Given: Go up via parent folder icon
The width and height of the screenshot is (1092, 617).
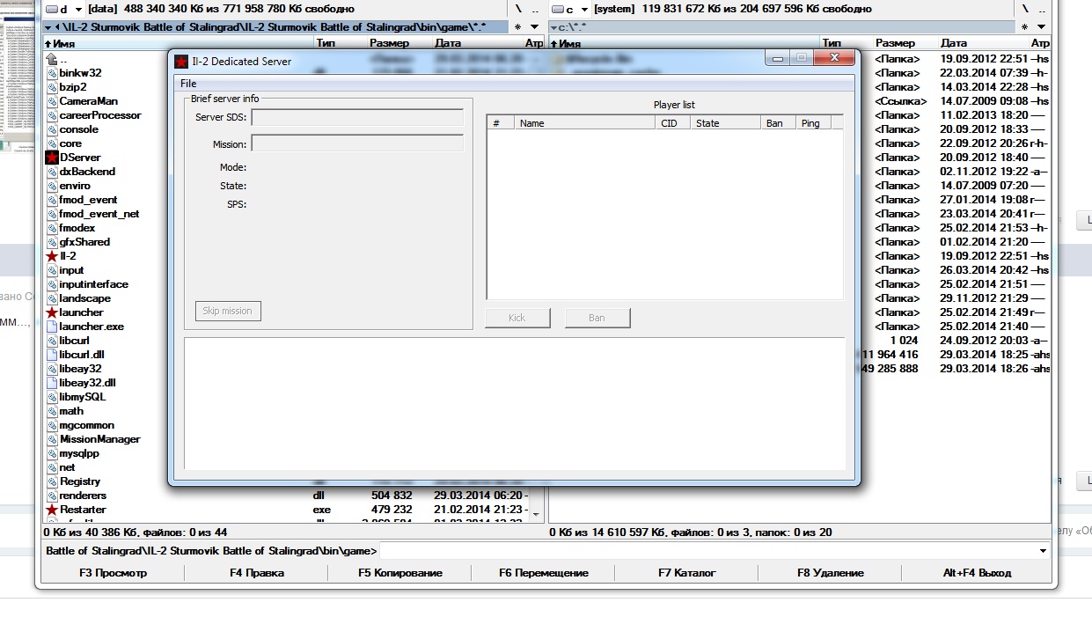Looking at the screenshot, I should tap(52, 59).
